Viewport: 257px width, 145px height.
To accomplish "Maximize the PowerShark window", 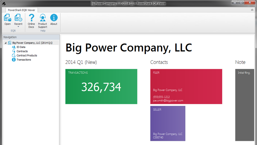I will (x=241, y=2).
